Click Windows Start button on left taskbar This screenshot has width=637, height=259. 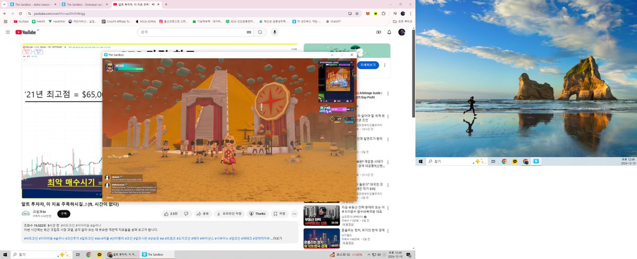pos(5,255)
